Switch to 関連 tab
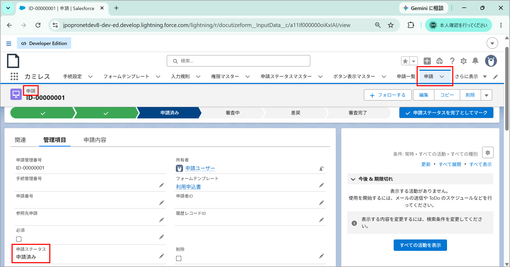Screen dimensions: 510x267 pyautogui.click(x=20, y=140)
